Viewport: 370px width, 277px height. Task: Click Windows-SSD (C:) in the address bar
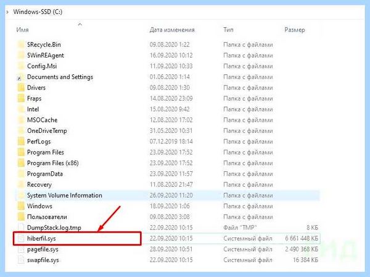point(38,12)
